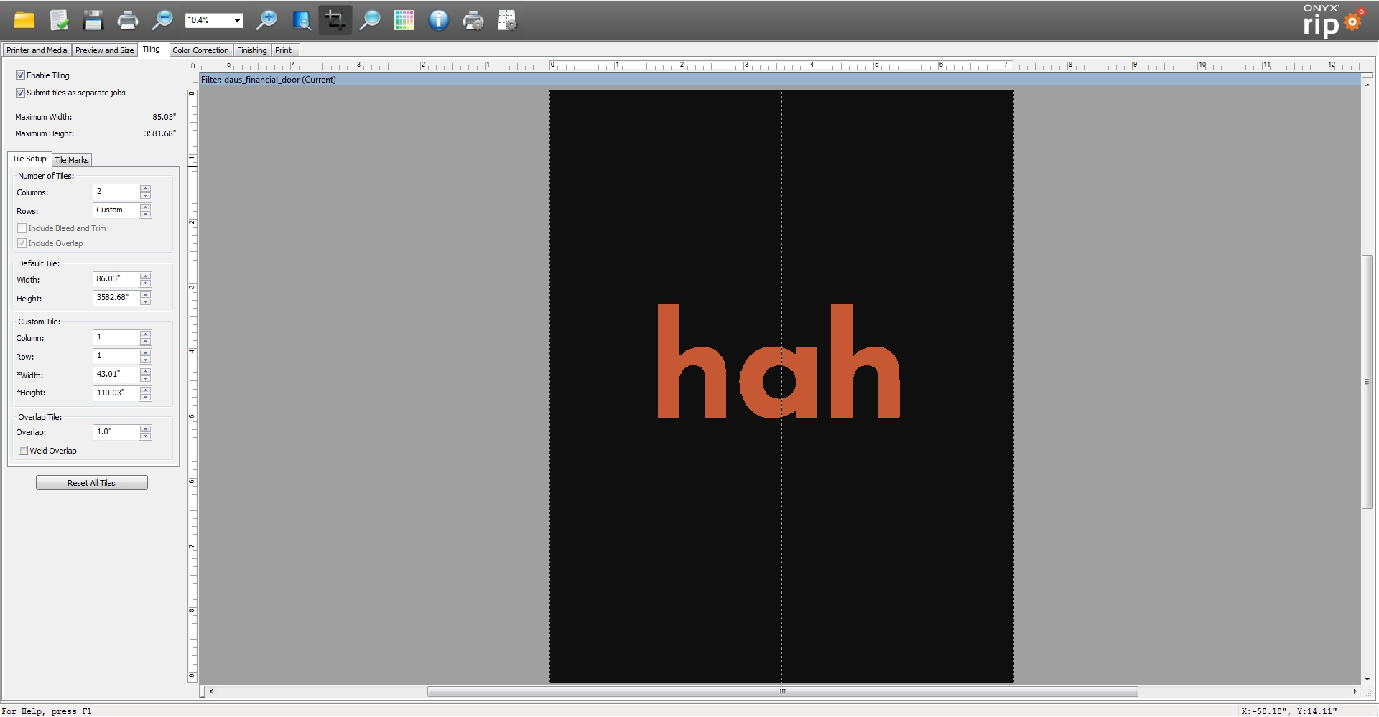Click the horizontal scrollbar left arrow
The image size is (1379, 717).
click(211, 692)
